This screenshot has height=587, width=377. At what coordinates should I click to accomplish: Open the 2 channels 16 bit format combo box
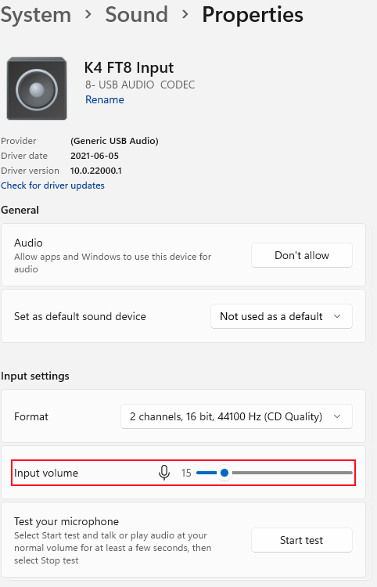(x=236, y=416)
